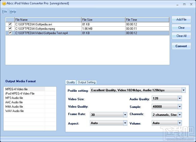The image size is (196, 142).
Task: Click the 1.86 MB file size cell
Action: tap(103, 29)
